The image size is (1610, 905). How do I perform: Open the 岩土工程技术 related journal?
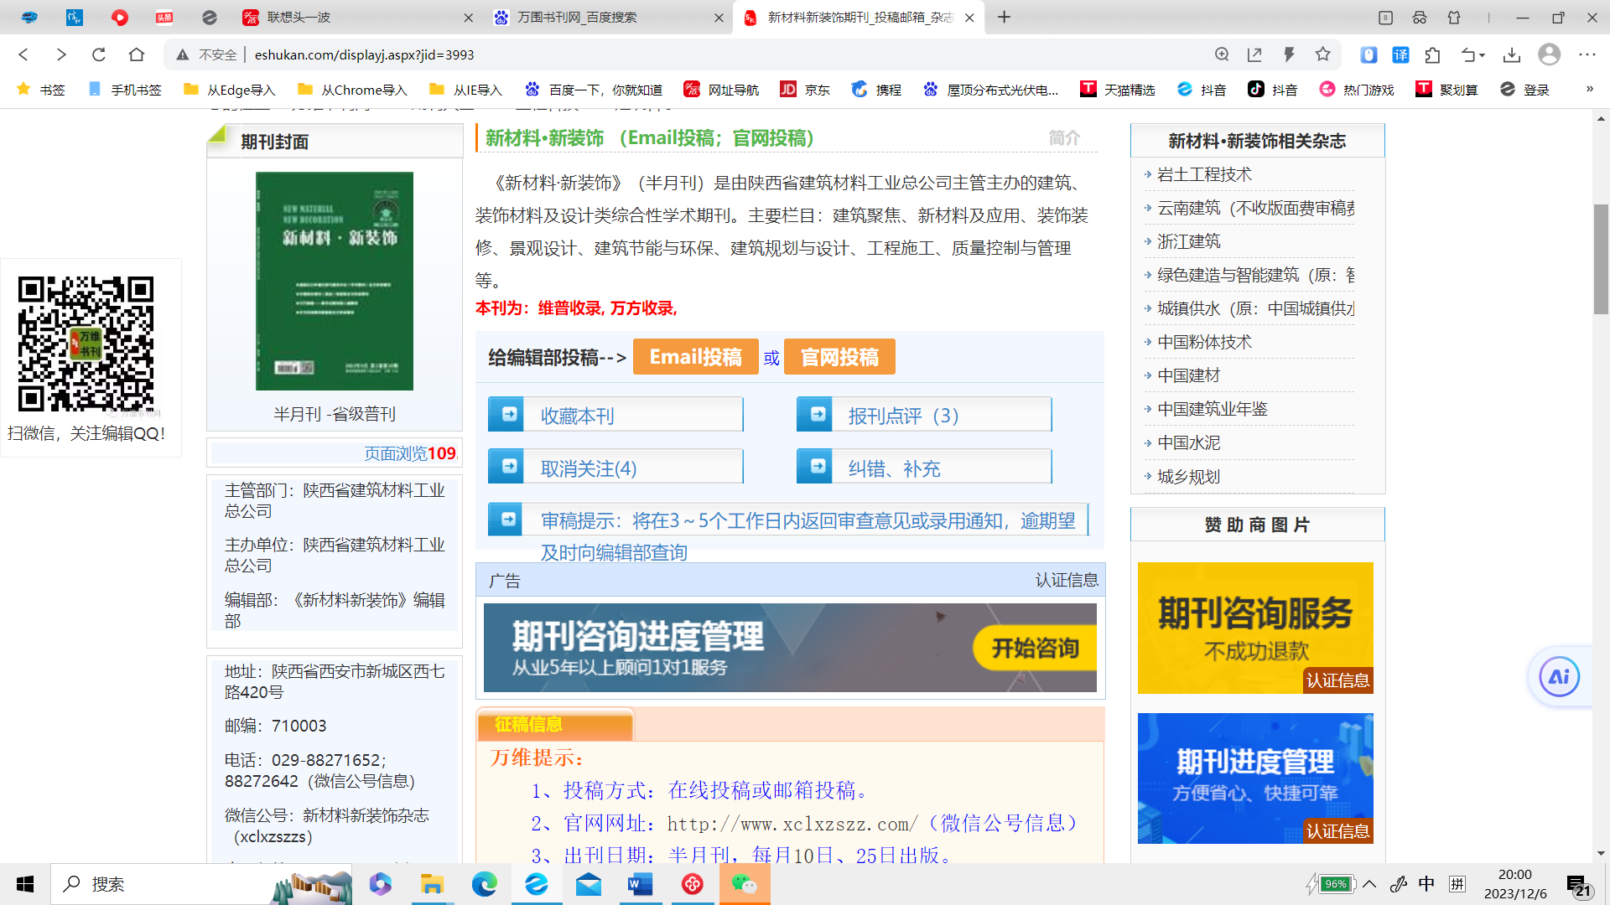(x=1204, y=174)
